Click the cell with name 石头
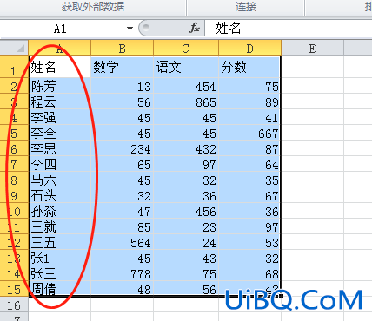The image size is (372, 321). click(60, 195)
